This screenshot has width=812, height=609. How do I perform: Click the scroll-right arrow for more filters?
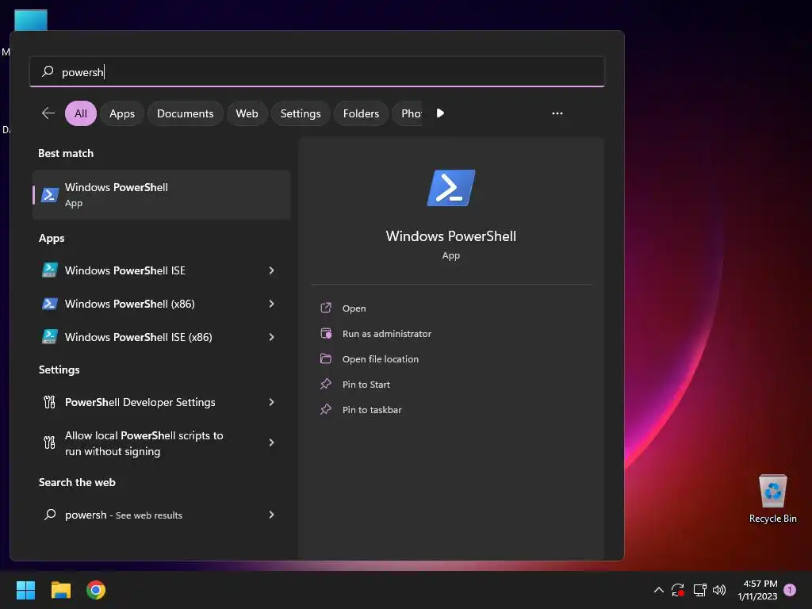pyautogui.click(x=439, y=113)
